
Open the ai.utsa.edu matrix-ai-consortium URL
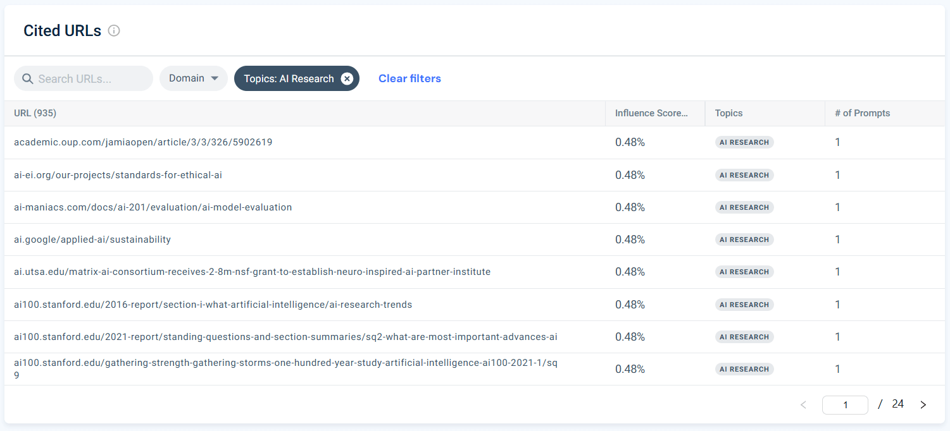[252, 272]
